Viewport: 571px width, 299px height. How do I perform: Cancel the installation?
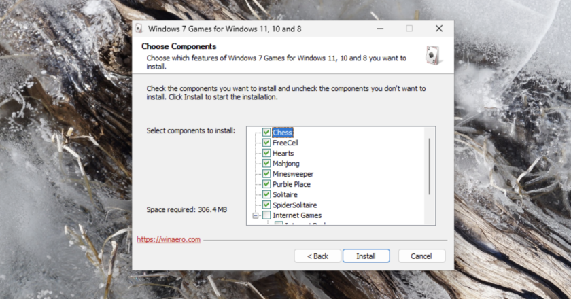pyautogui.click(x=421, y=256)
